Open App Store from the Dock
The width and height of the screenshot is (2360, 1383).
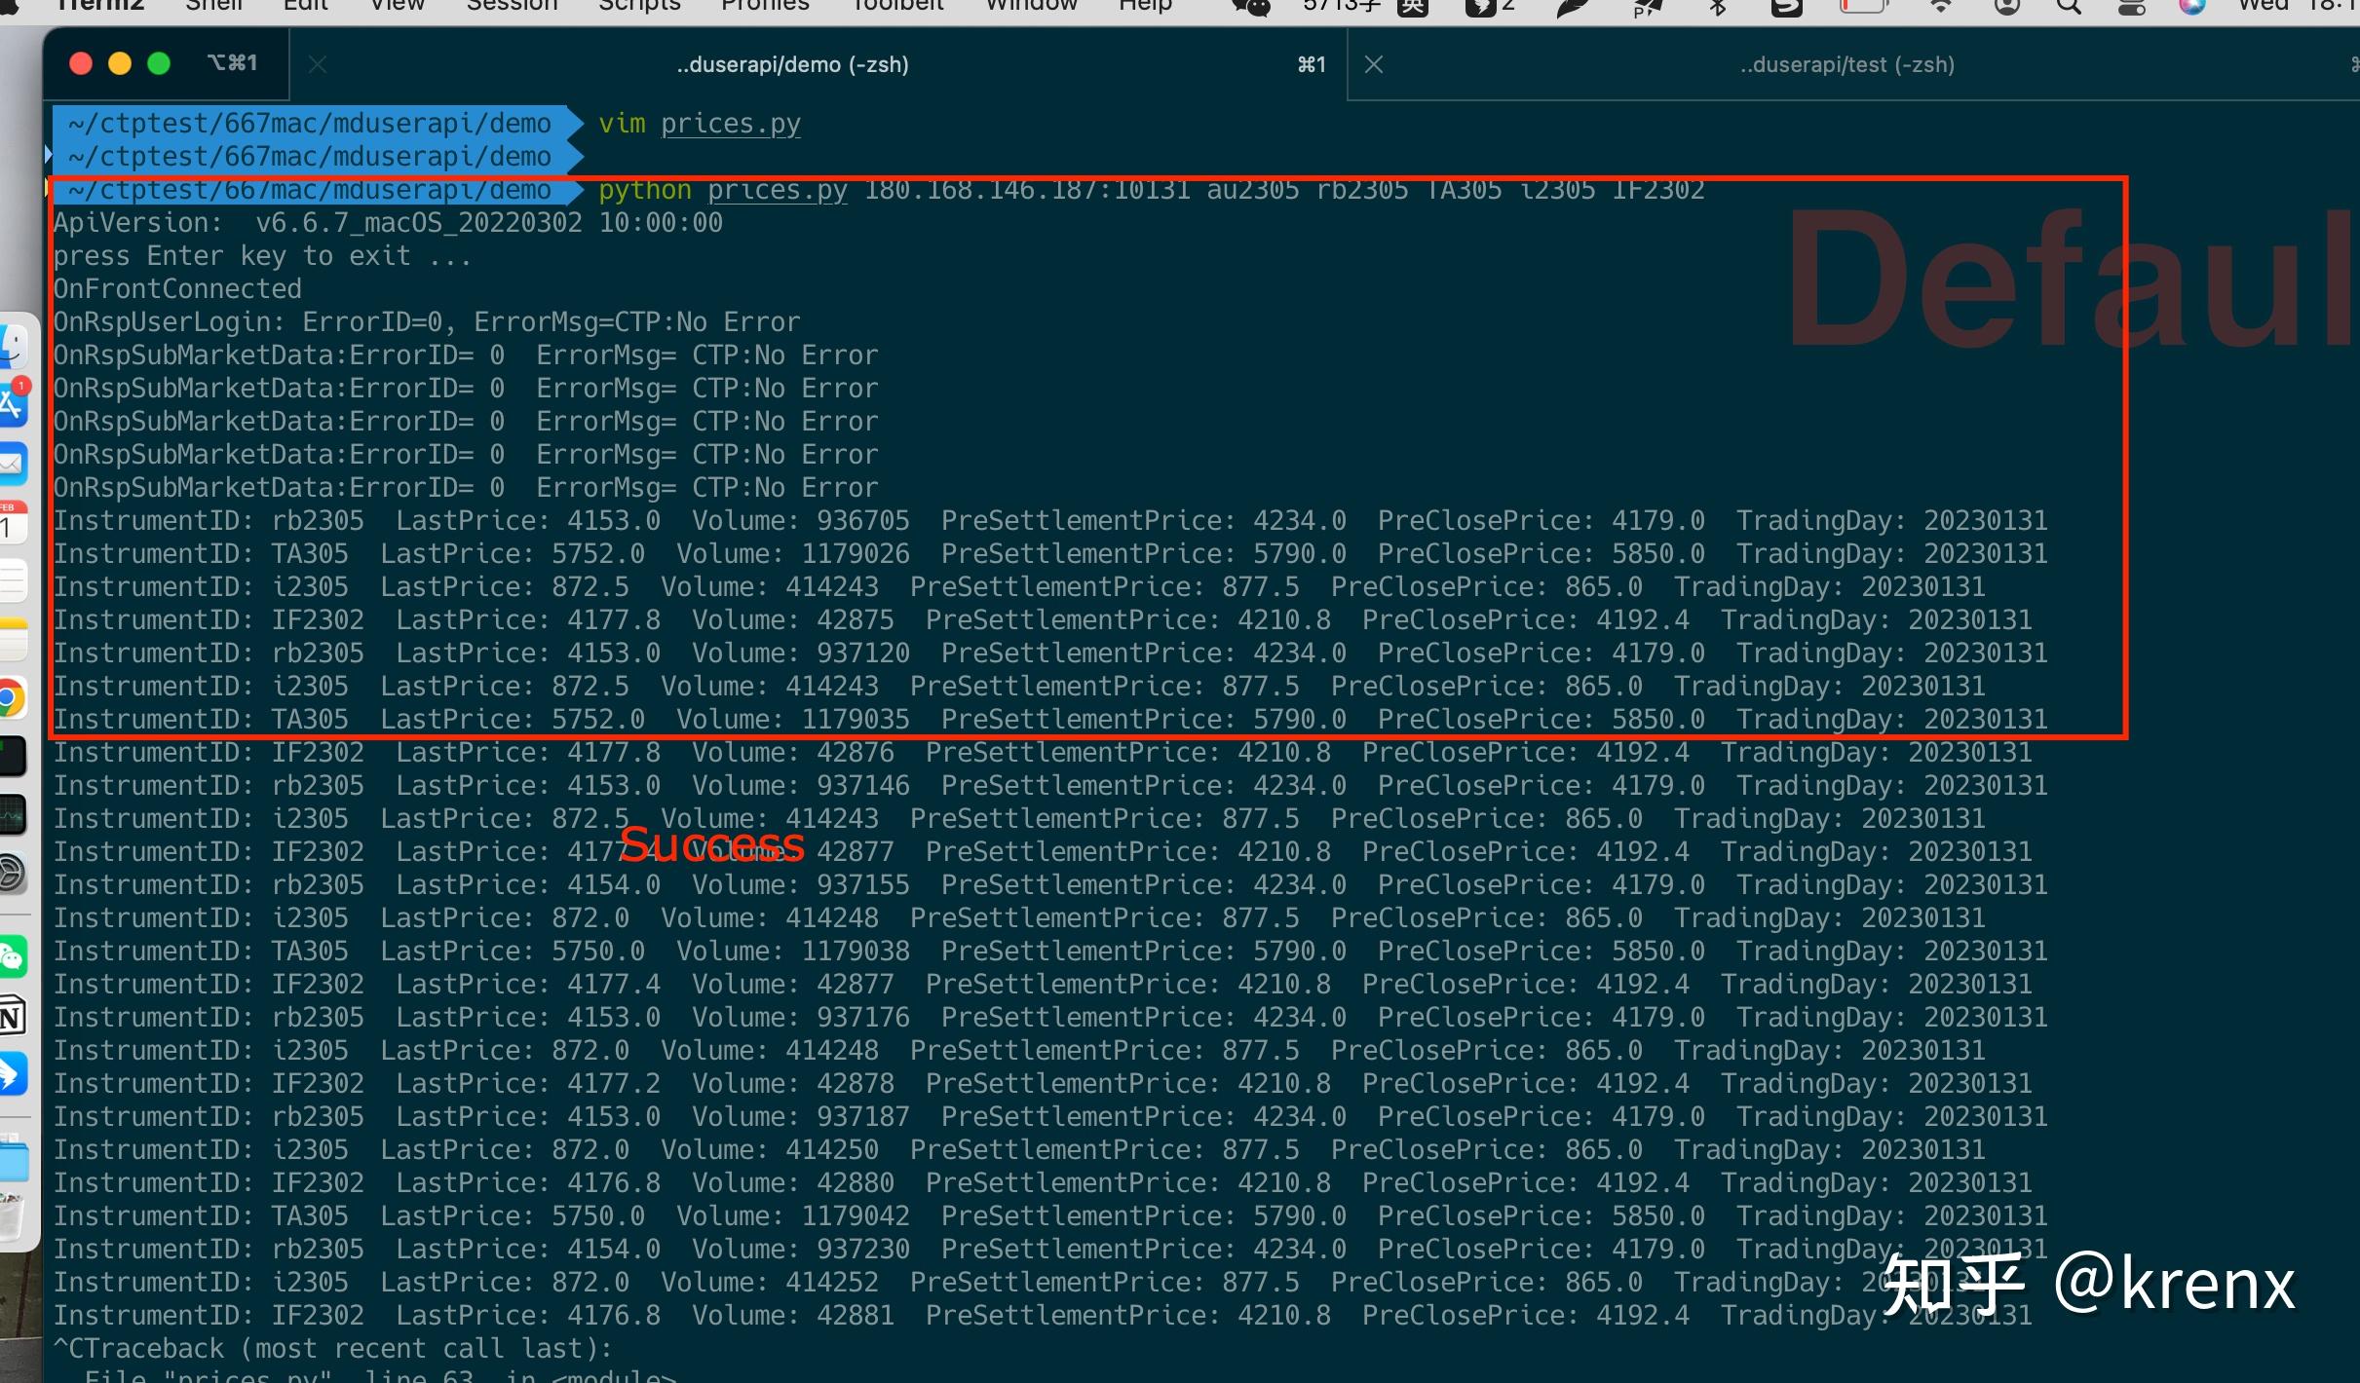[x=12, y=403]
